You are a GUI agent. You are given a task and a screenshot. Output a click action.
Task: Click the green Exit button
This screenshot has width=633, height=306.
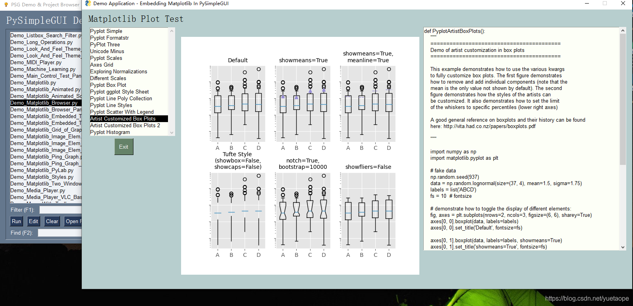click(x=124, y=147)
